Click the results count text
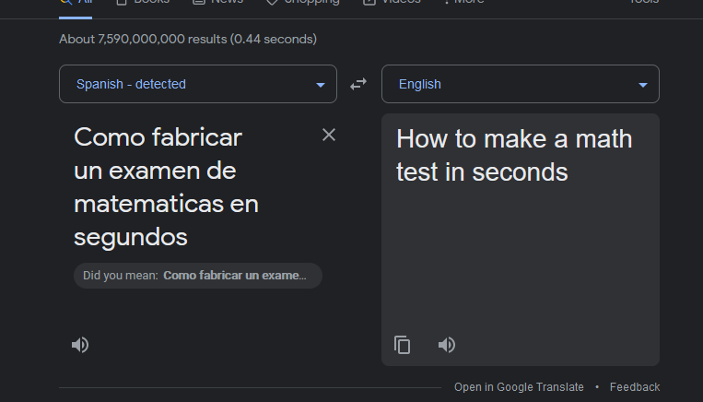This screenshot has width=703, height=402. 188,40
